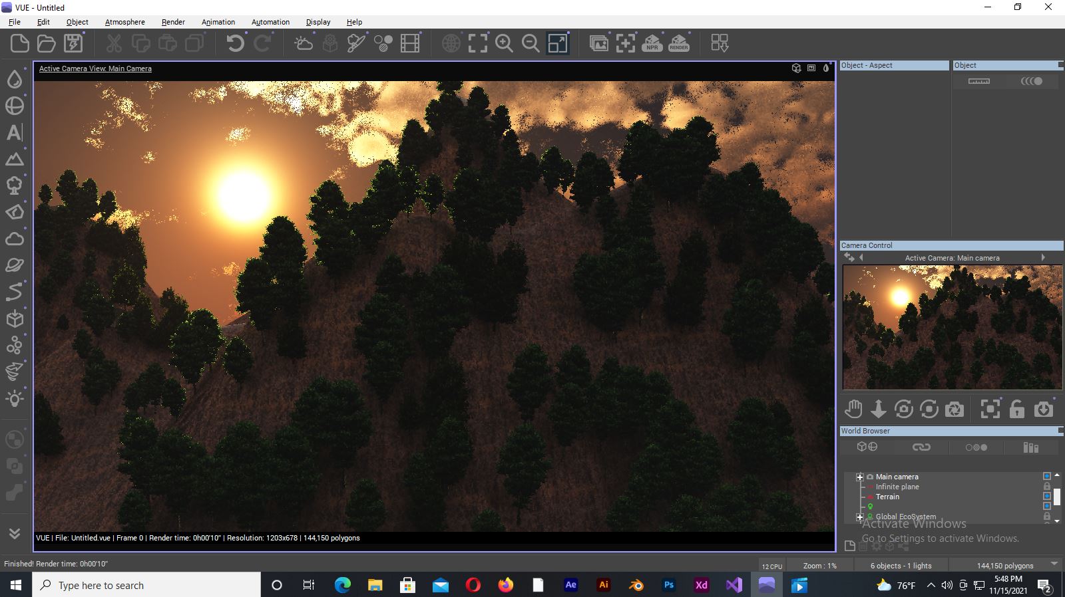Select the water drop tool in sidebar

[x=15, y=79]
